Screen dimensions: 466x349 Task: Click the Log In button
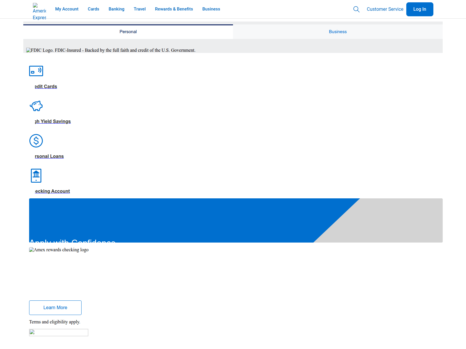(420, 9)
